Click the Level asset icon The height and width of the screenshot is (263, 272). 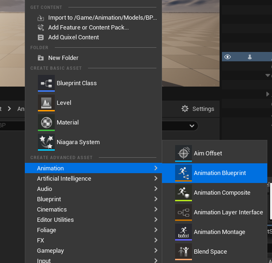point(46,103)
